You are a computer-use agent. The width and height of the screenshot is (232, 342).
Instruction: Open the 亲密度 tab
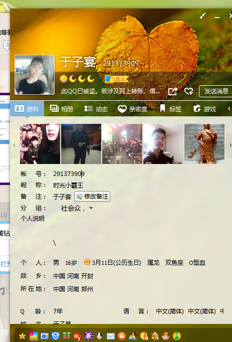tap(133, 109)
